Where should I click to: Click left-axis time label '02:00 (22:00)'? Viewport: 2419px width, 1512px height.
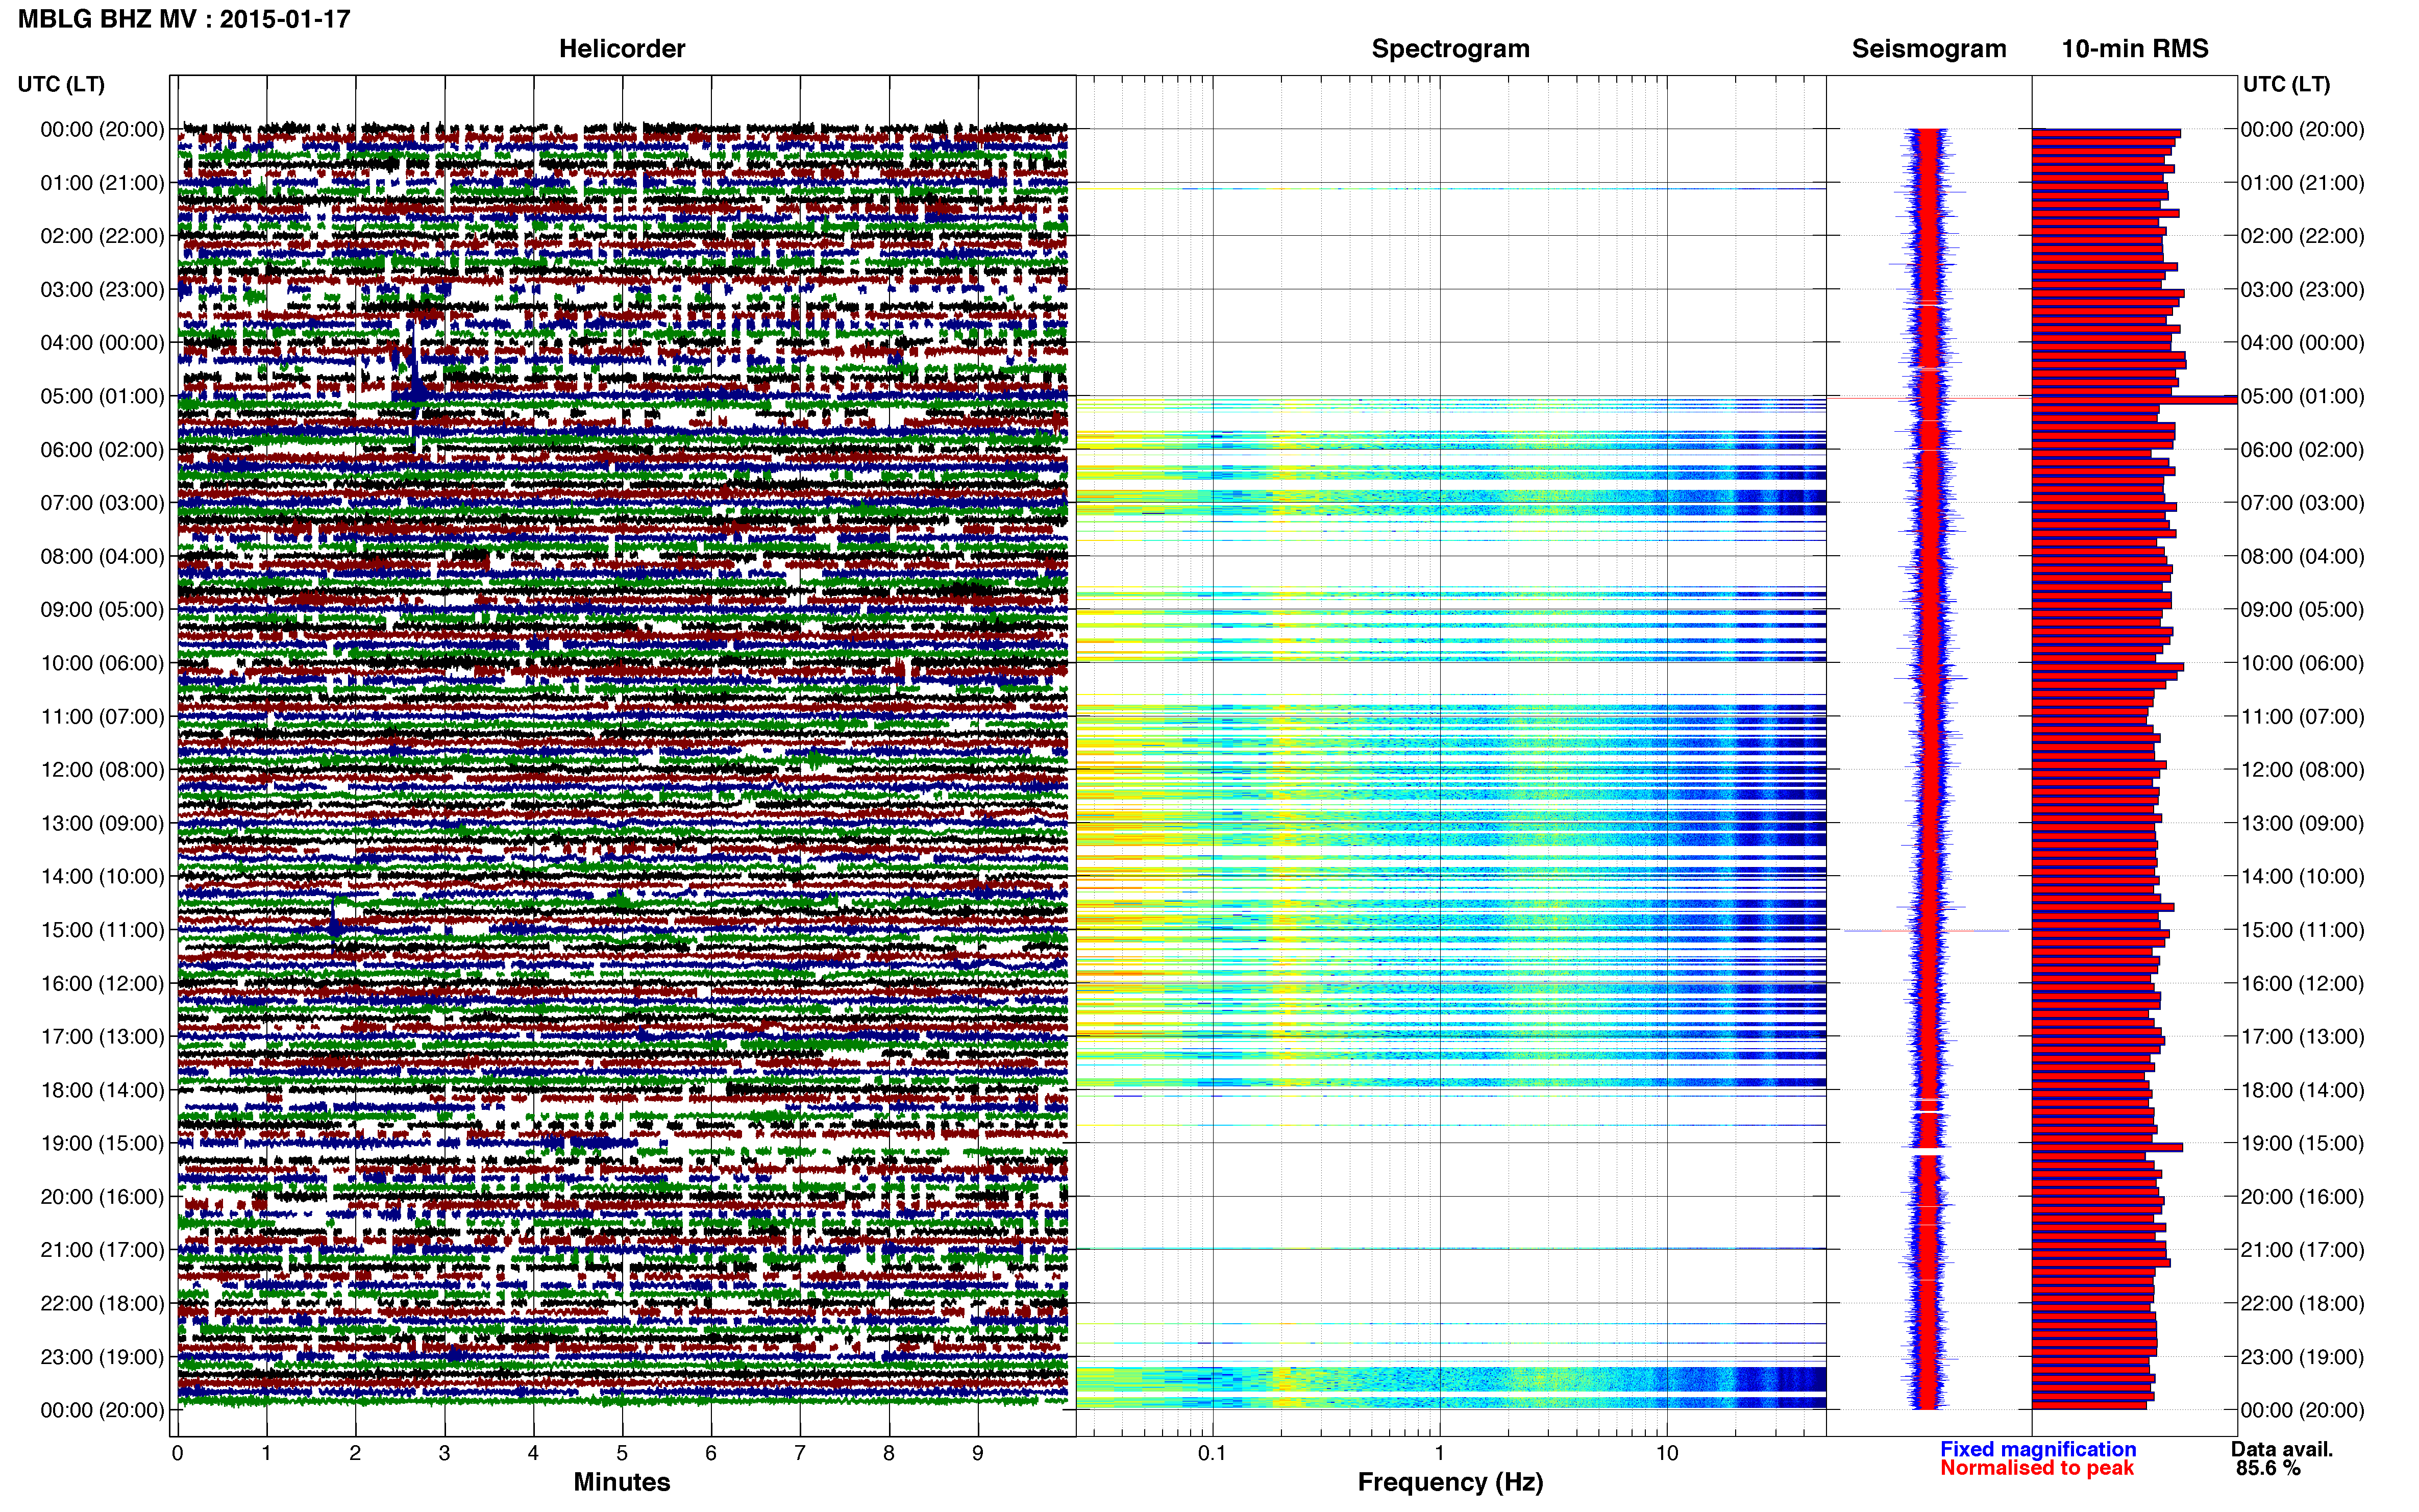[102, 236]
